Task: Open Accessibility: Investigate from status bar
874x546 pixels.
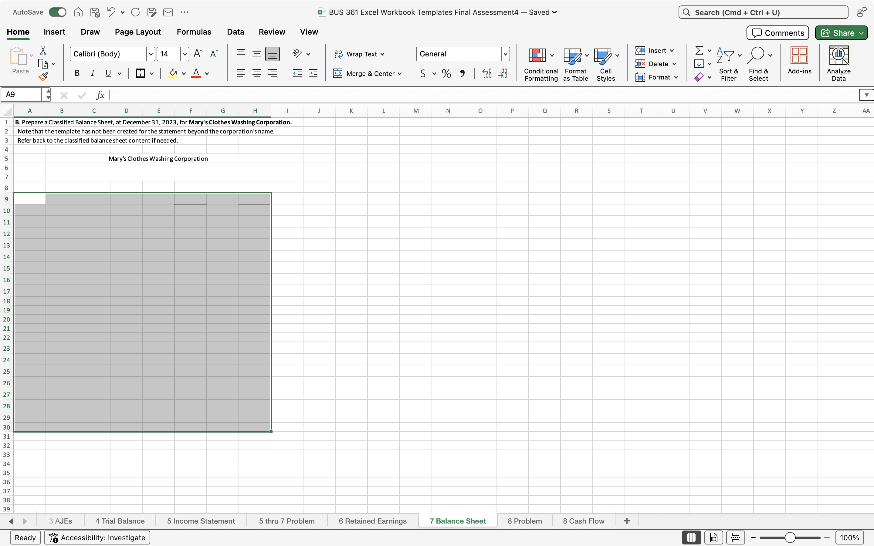Action: 97,537
